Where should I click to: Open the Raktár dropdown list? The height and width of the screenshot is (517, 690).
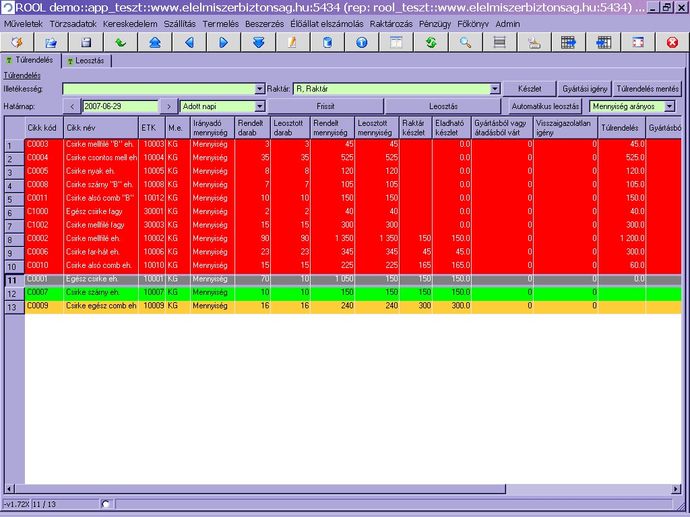tap(495, 89)
